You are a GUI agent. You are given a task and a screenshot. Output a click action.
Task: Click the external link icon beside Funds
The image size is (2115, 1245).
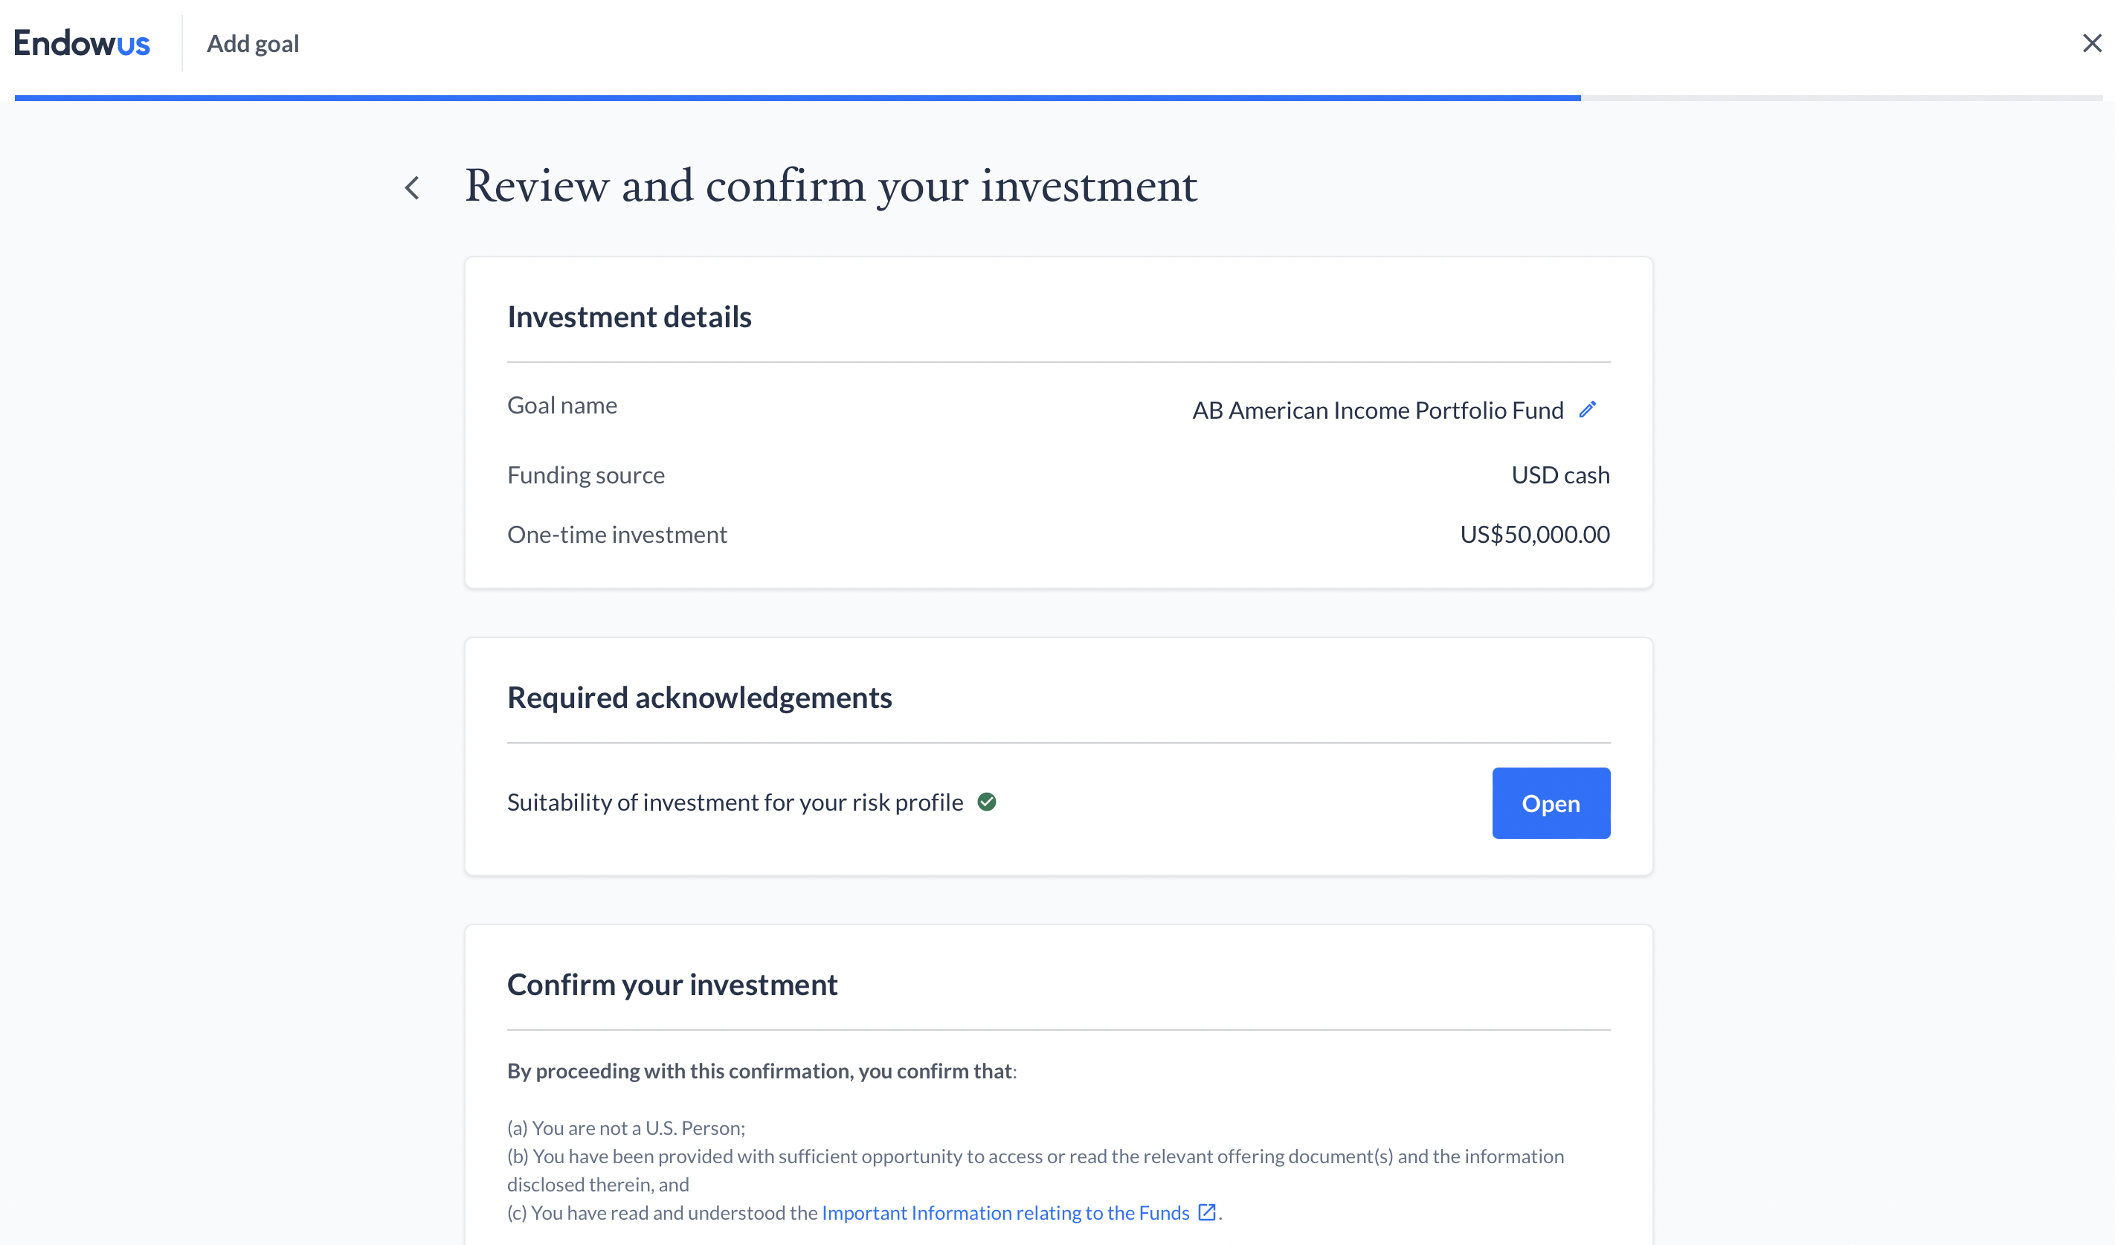(x=1207, y=1212)
